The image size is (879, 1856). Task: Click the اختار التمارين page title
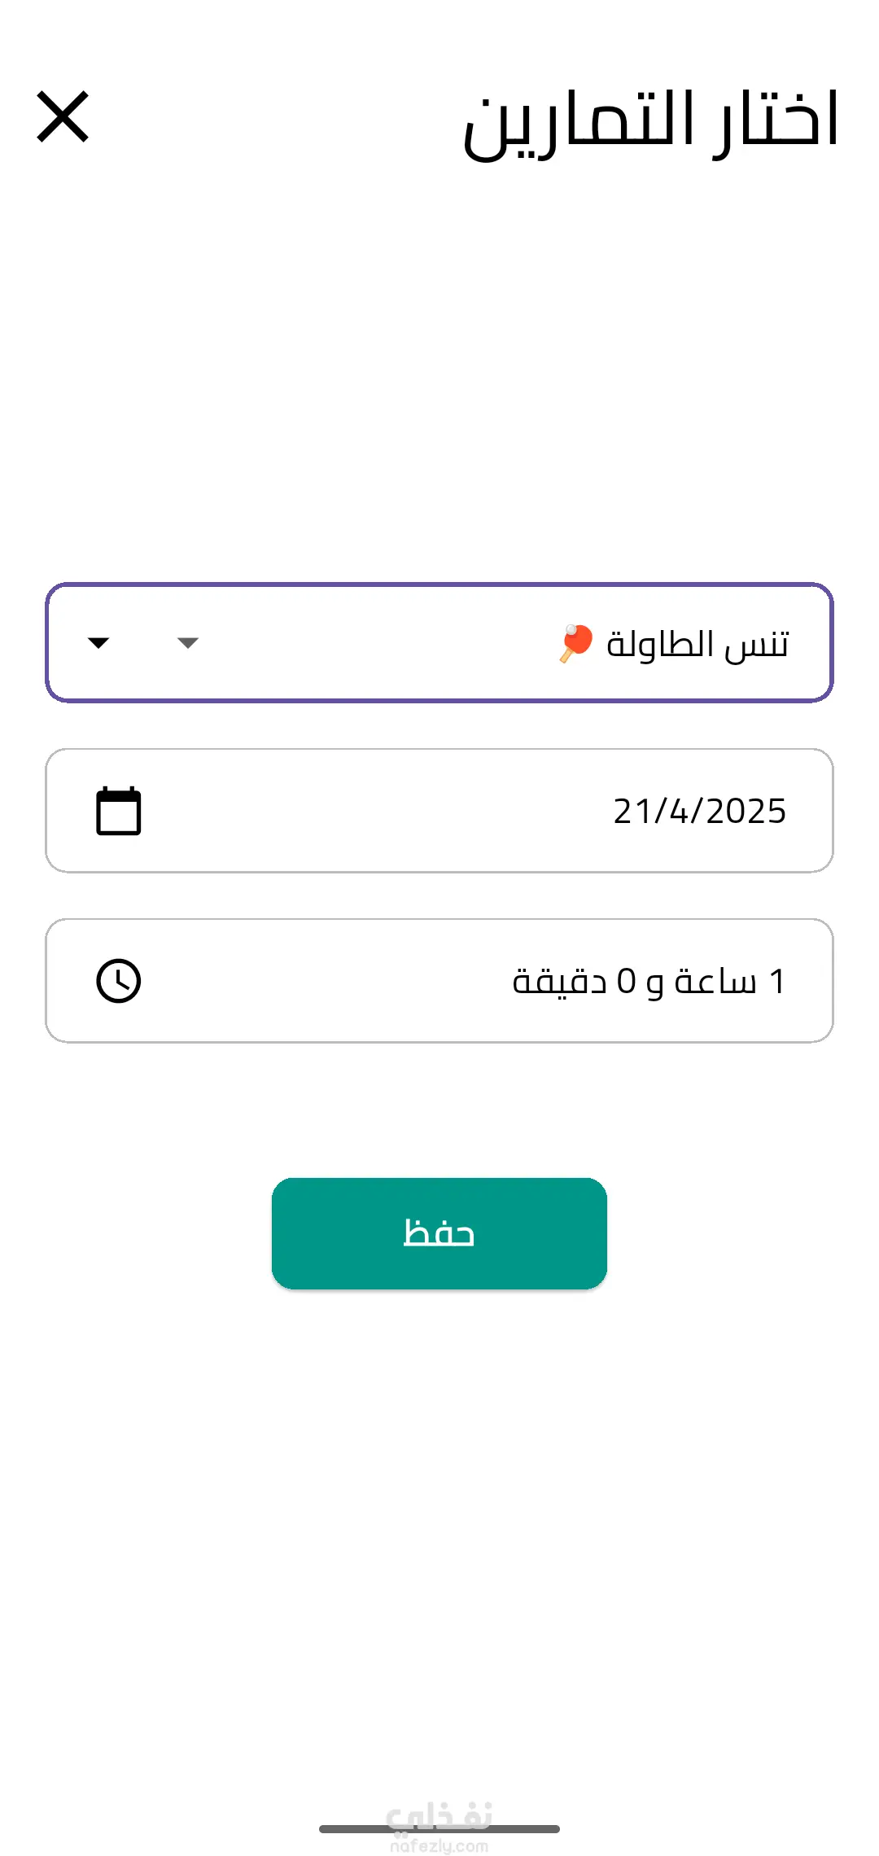point(651,122)
